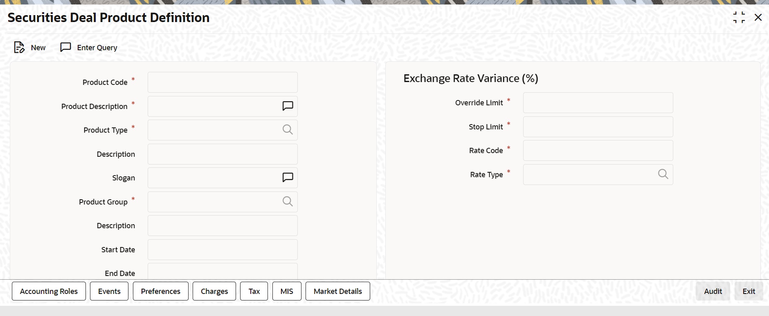Click the "Product Group" label
The height and width of the screenshot is (316, 769).
(x=103, y=202)
